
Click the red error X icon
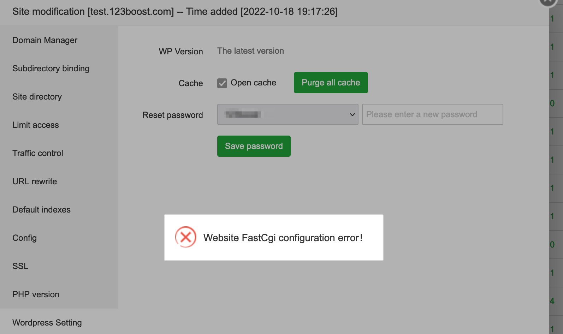tap(186, 237)
